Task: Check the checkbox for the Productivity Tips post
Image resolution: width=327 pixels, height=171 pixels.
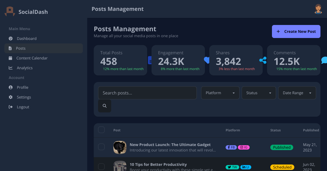Action: coord(101,166)
